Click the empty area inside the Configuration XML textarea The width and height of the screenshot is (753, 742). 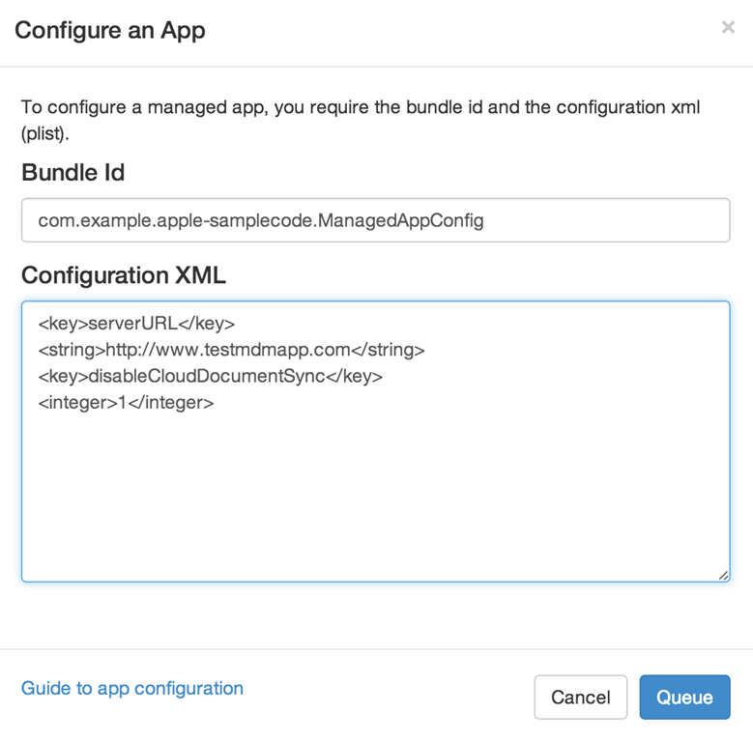click(375, 493)
